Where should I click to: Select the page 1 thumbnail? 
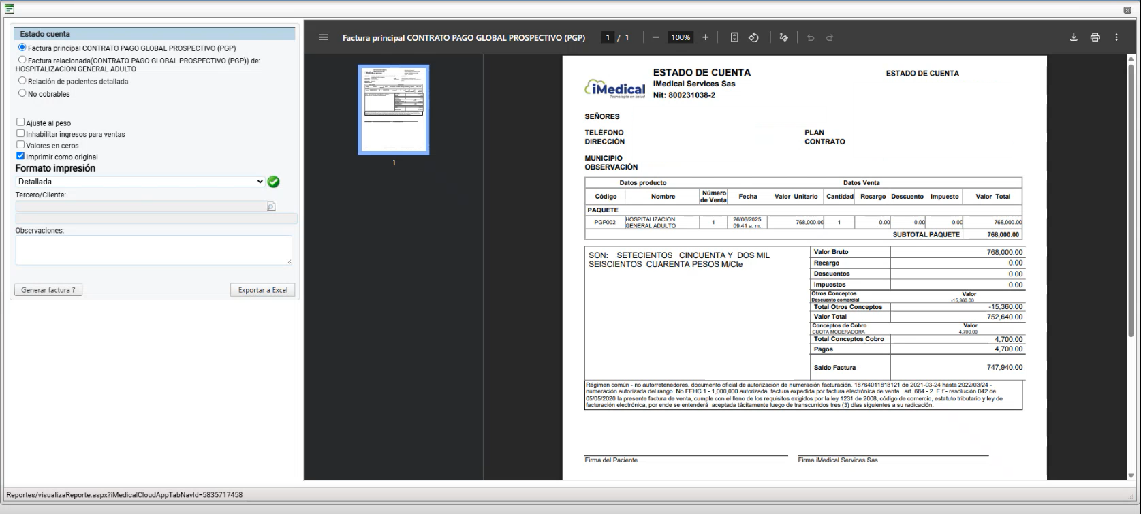click(394, 110)
